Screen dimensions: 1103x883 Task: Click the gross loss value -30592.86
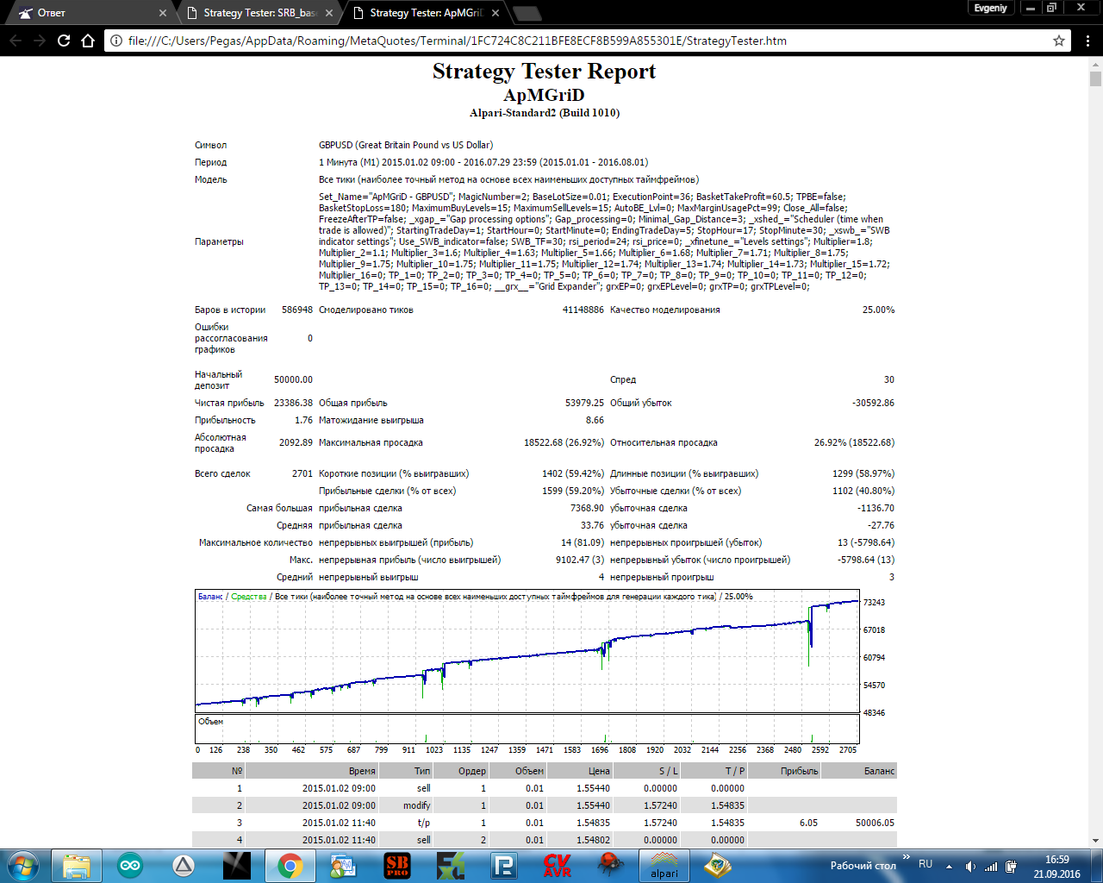click(873, 403)
